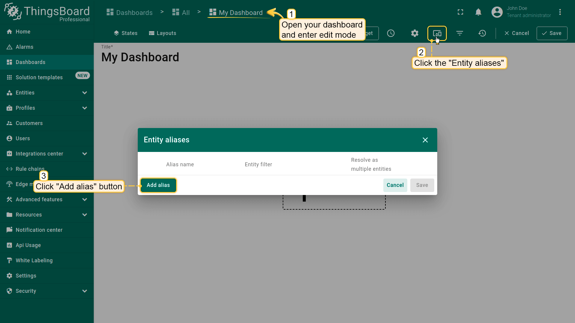Open version control history icon
This screenshot has width=575, height=323.
482,33
